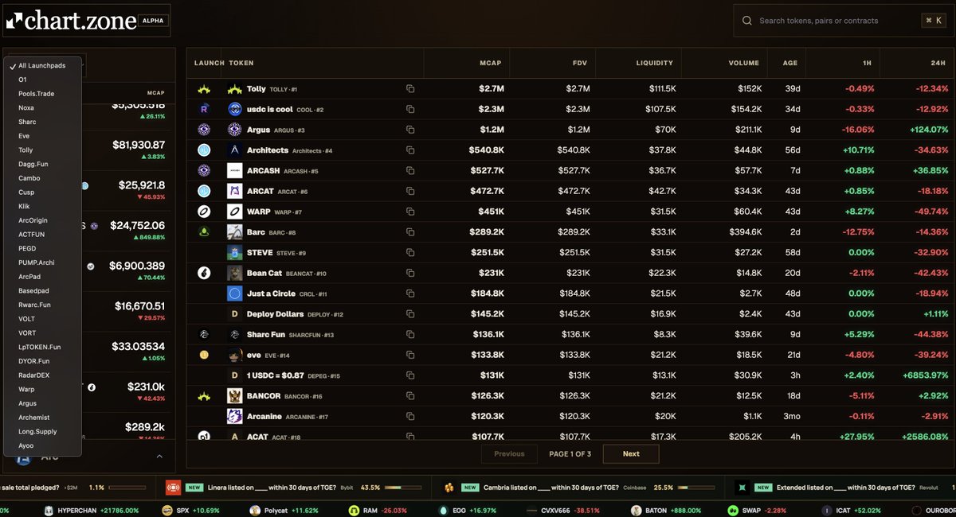956x517 pixels.
Task: Choose the PUMP.Archi launchpad filter
Action: coord(42,262)
